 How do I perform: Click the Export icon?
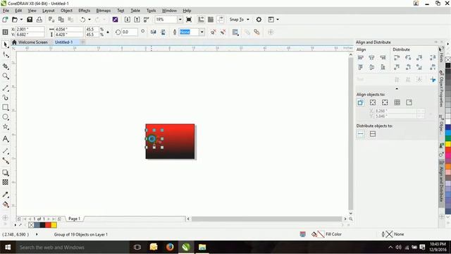point(137,20)
